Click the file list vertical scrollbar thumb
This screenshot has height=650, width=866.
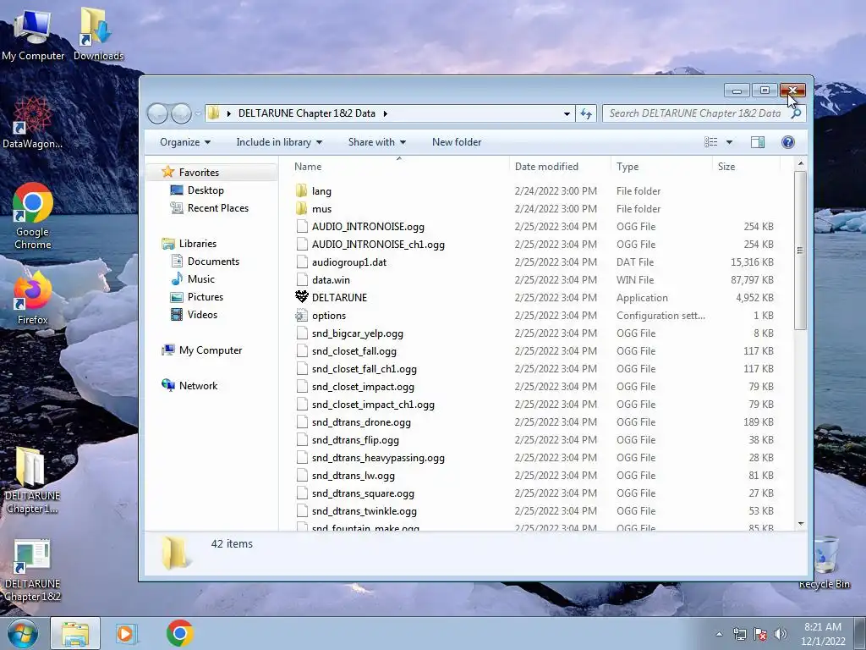pos(800,251)
